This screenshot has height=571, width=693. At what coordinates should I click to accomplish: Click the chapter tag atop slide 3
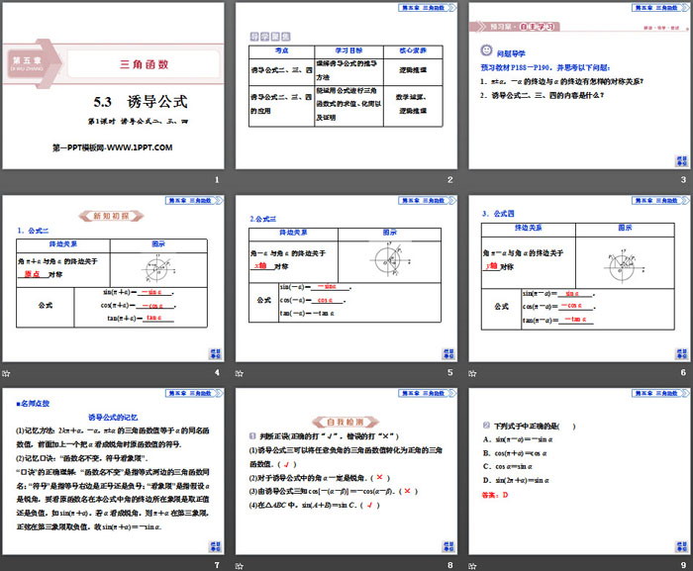[x=660, y=8]
